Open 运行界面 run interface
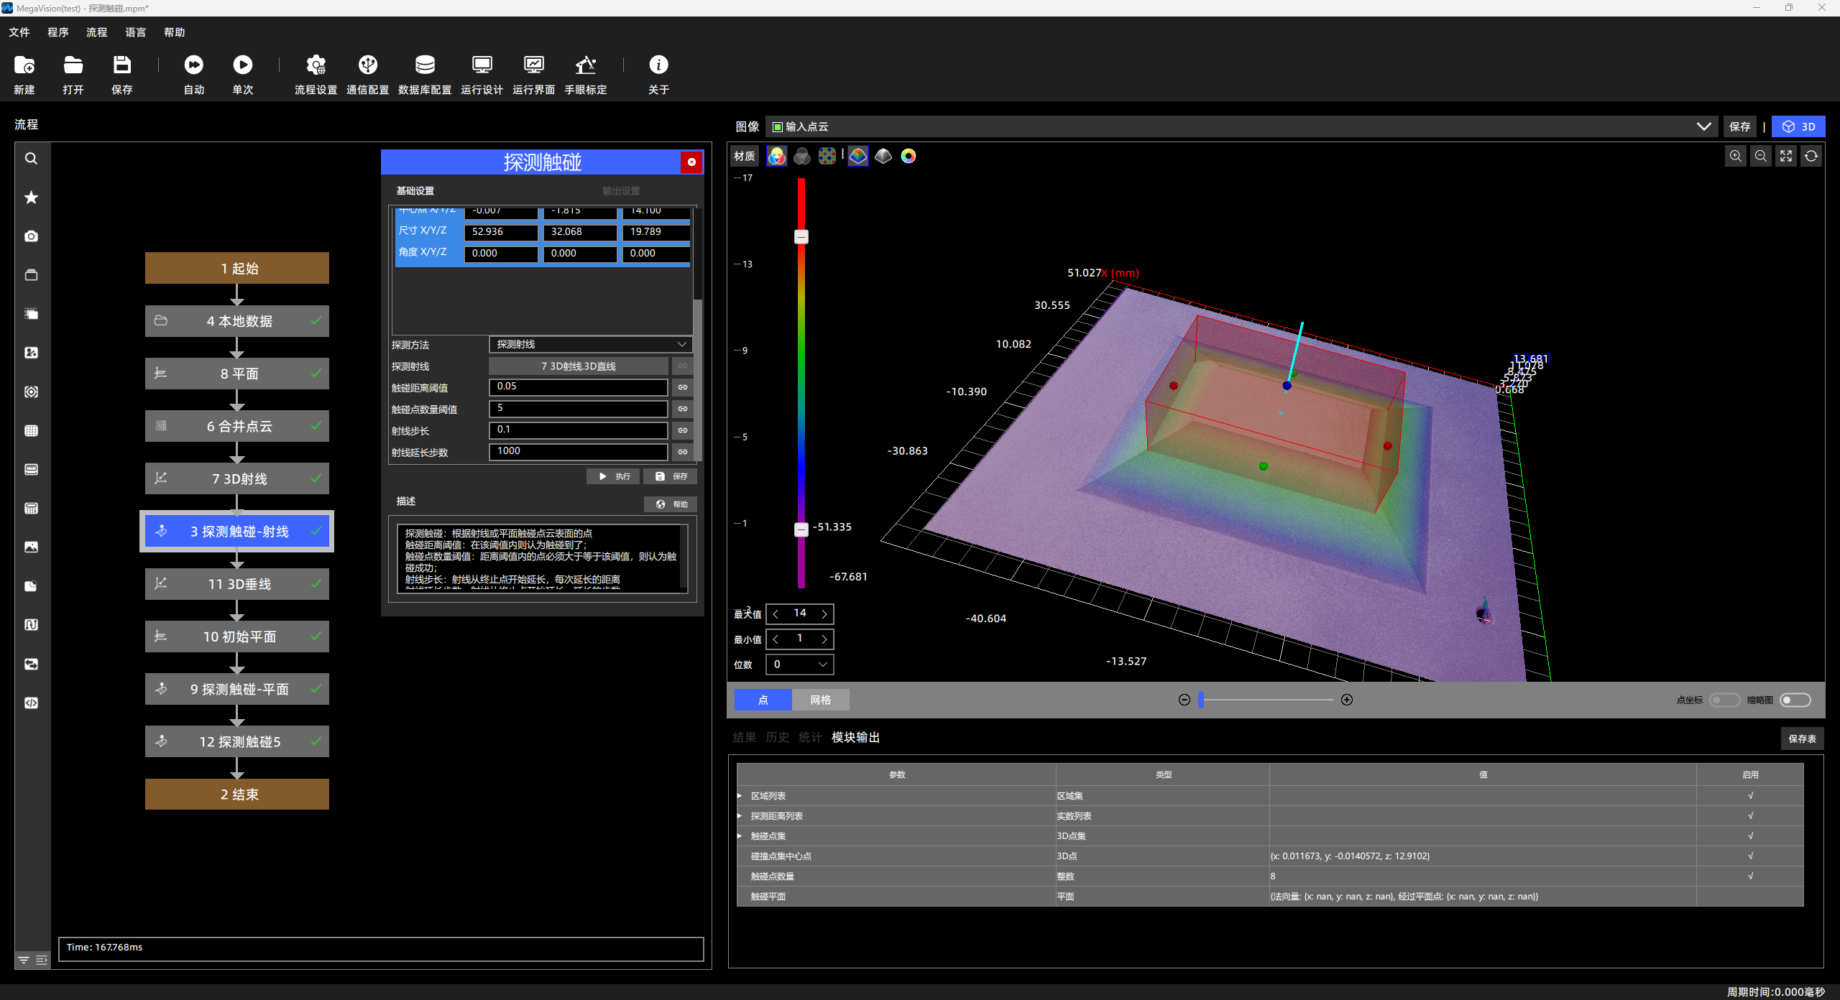Image resolution: width=1840 pixels, height=1000 pixels. click(x=534, y=65)
